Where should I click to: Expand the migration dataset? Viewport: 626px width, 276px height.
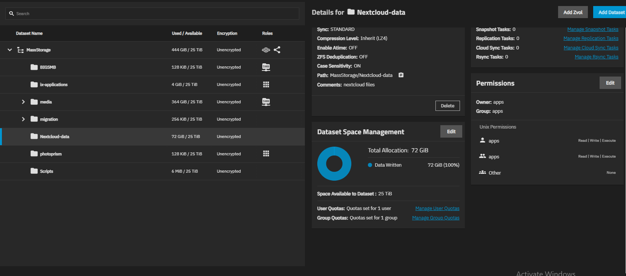[23, 119]
